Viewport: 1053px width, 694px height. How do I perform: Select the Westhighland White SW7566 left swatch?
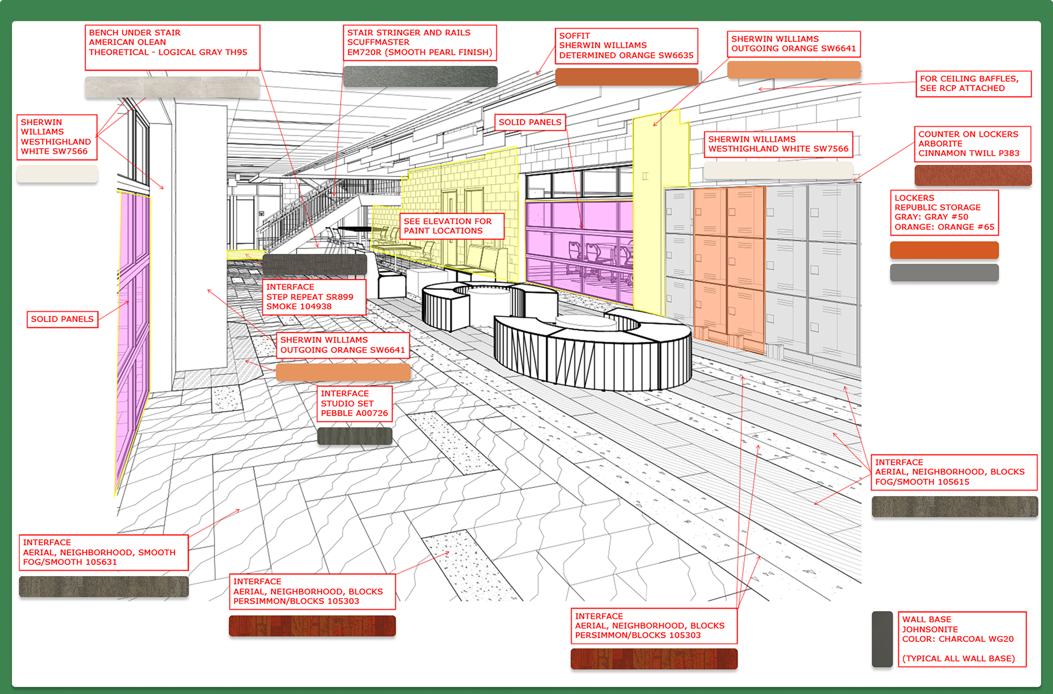point(57,174)
